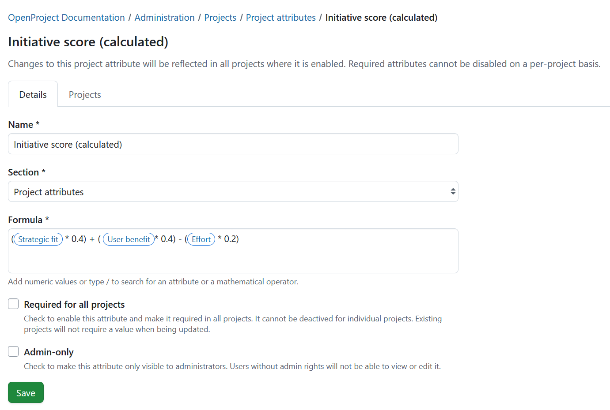This screenshot has height=410, width=610.
Task: Click the Save button
Action: click(26, 392)
